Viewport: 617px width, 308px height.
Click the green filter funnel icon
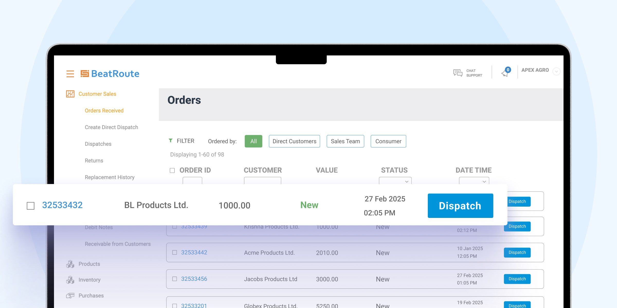pyautogui.click(x=170, y=141)
